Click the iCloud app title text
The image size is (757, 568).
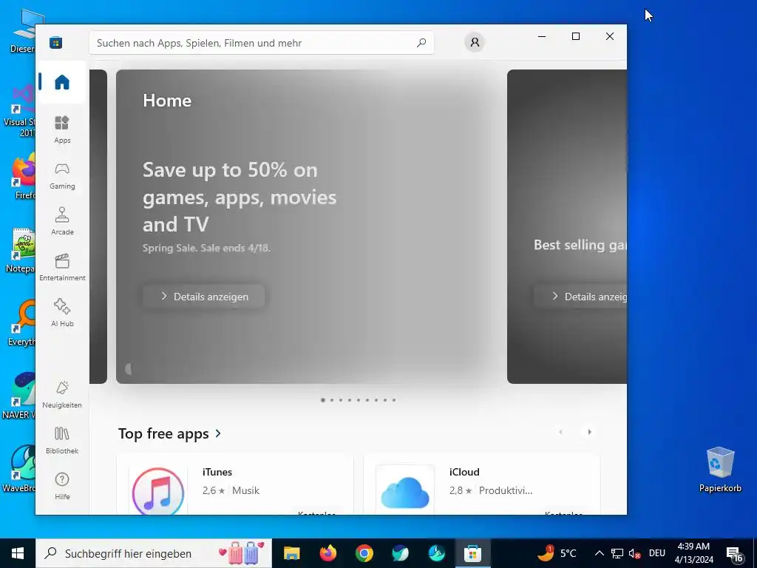tap(464, 472)
